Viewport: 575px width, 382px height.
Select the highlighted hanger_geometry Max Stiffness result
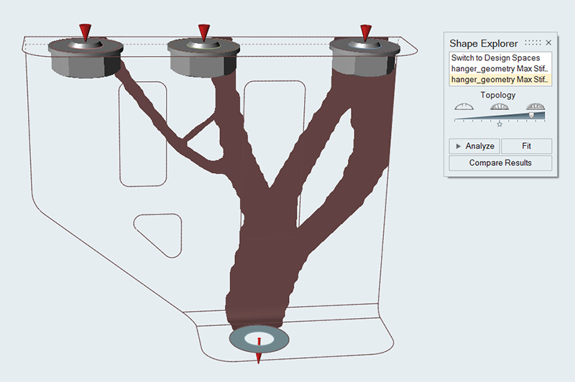pos(500,79)
